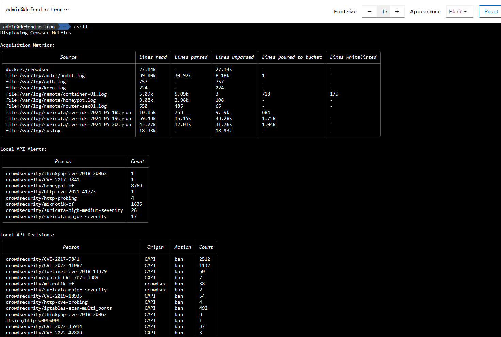This screenshot has height=337, width=501.
Task: Click the file:/var/log/auth.log entry
Action: coord(35,82)
